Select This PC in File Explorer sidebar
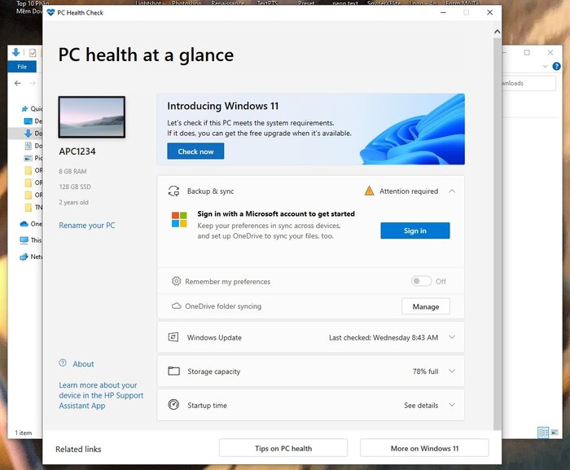 tap(31, 240)
